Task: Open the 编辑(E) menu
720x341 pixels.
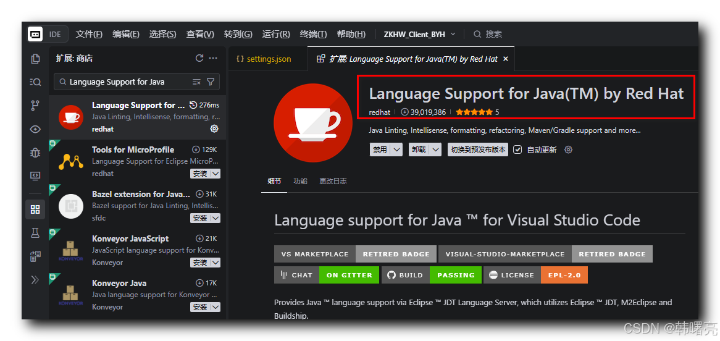Action: tap(126, 34)
